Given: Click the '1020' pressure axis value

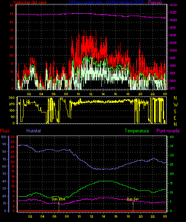Looking at the screenshot, I should [x=173, y=20].
